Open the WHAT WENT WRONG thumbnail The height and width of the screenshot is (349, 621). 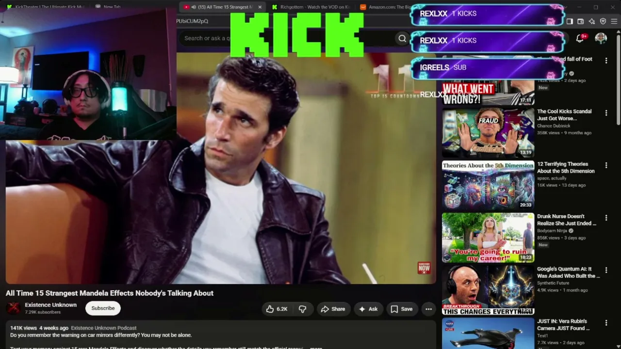(488, 92)
